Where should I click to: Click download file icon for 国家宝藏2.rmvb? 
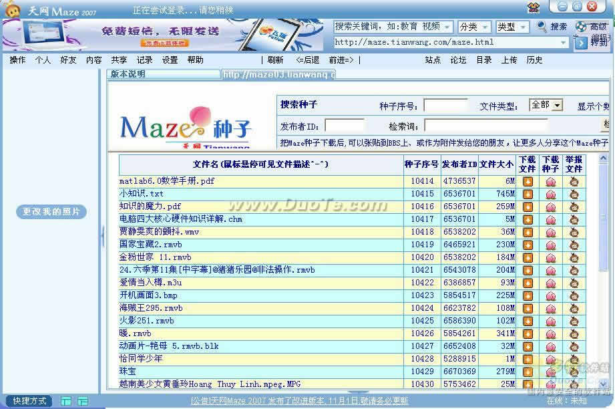[528, 245]
